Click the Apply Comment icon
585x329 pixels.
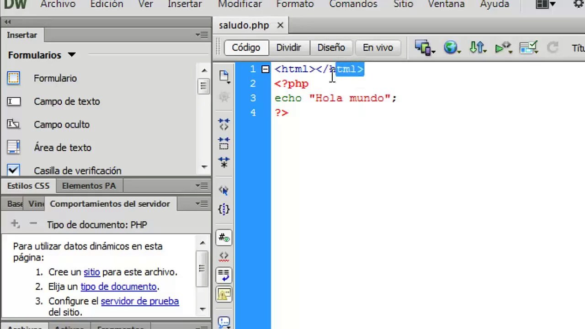coord(223,322)
